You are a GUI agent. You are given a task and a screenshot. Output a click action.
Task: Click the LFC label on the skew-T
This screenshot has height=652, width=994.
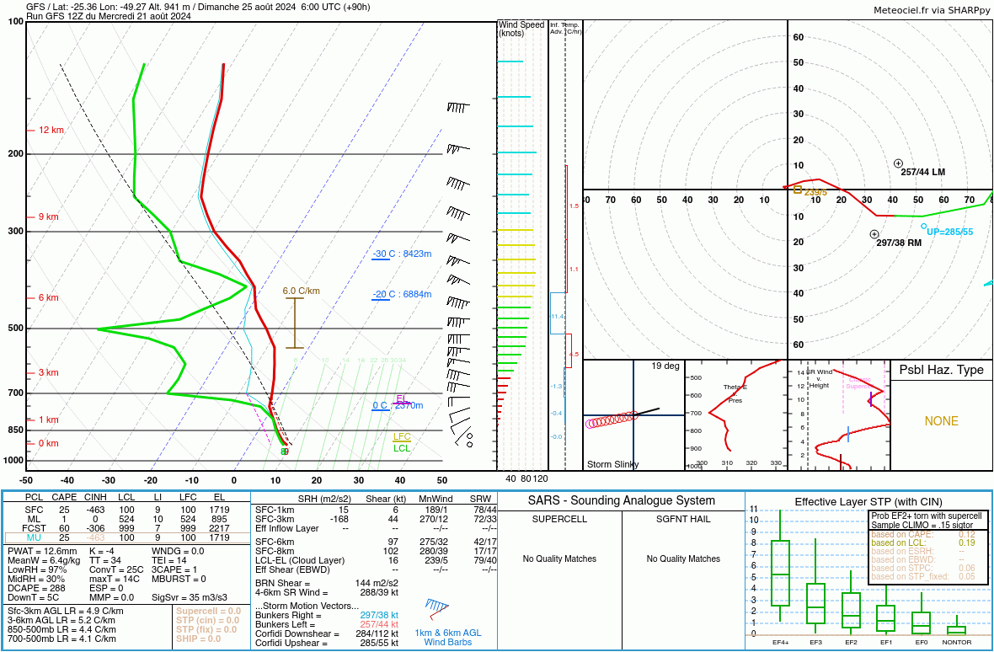pyautogui.click(x=402, y=436)
